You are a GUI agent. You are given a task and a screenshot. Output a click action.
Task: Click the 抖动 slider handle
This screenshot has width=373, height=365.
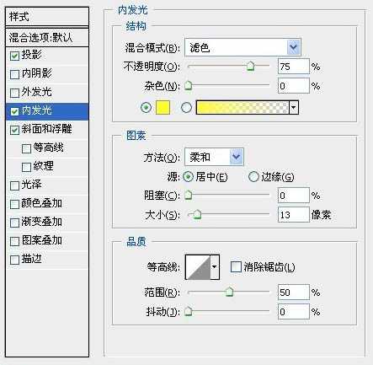click(188, 311)
